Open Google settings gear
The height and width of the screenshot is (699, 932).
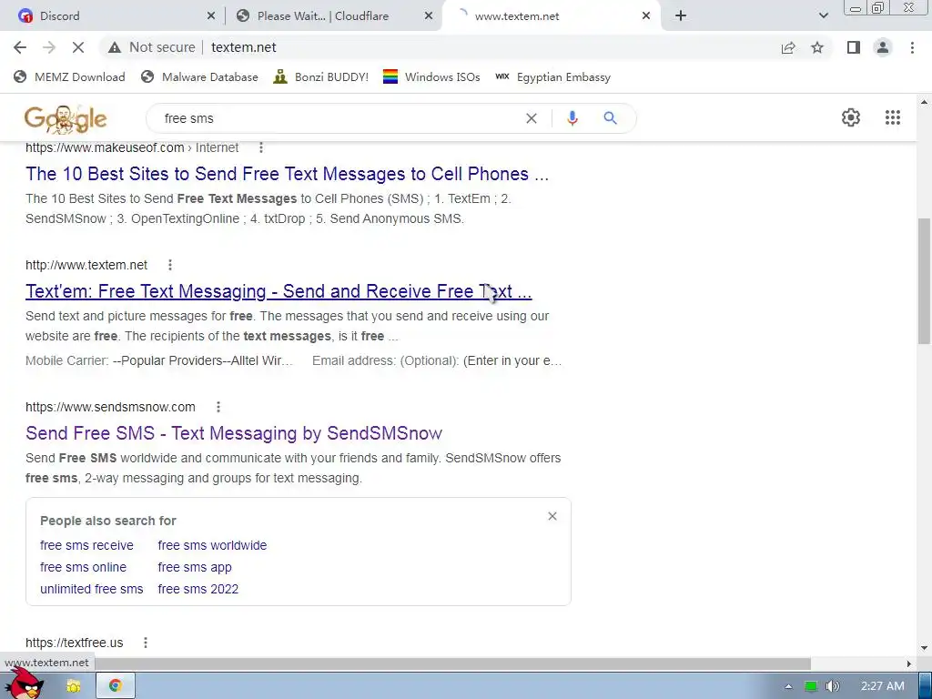(x=851, y=117)
